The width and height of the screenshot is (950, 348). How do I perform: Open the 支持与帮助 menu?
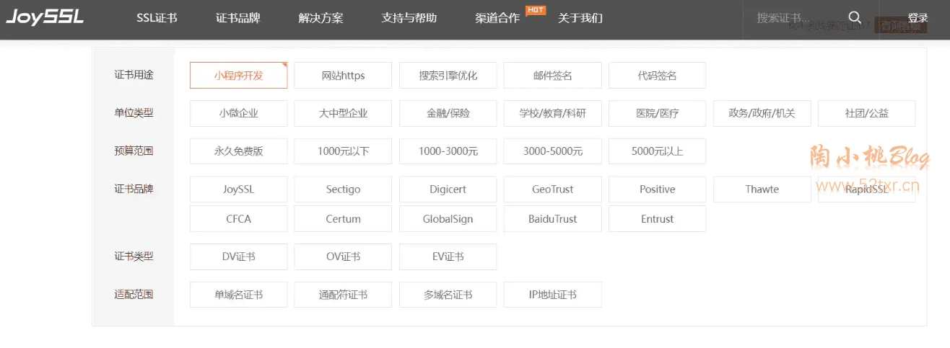(409, 18)
